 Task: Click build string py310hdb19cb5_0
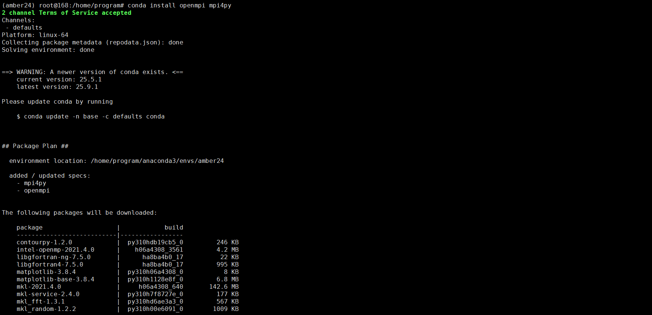pos(156,242)
